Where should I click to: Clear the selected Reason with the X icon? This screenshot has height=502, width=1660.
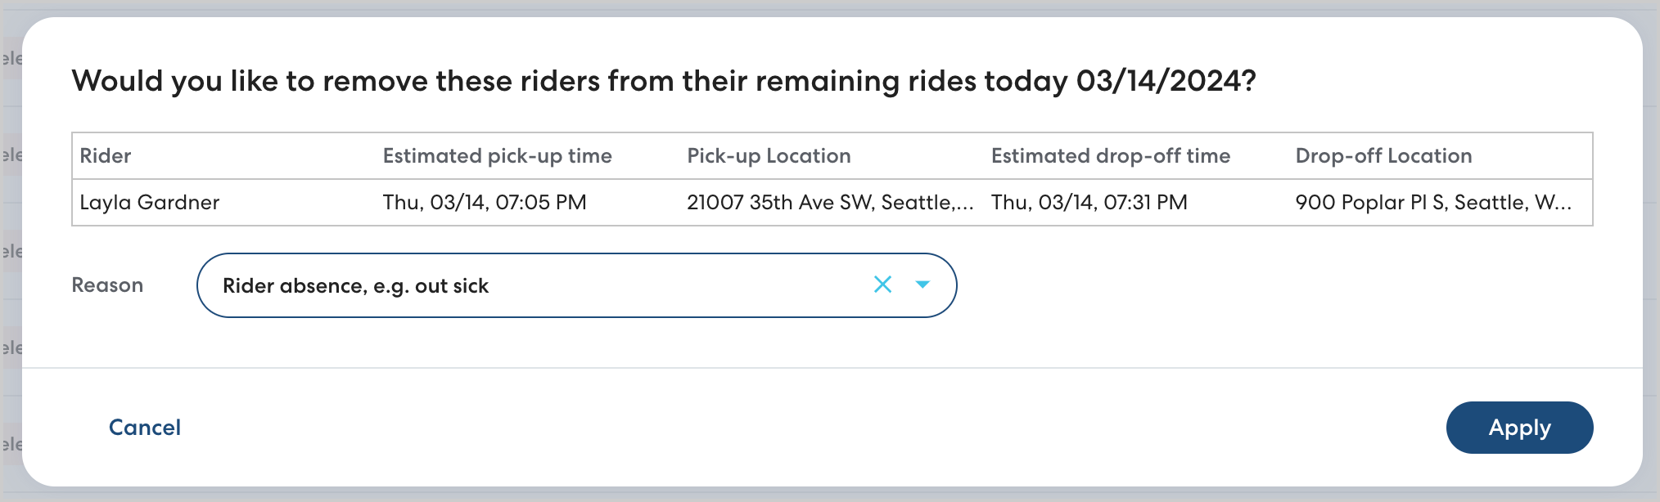[x=882, y=285]
